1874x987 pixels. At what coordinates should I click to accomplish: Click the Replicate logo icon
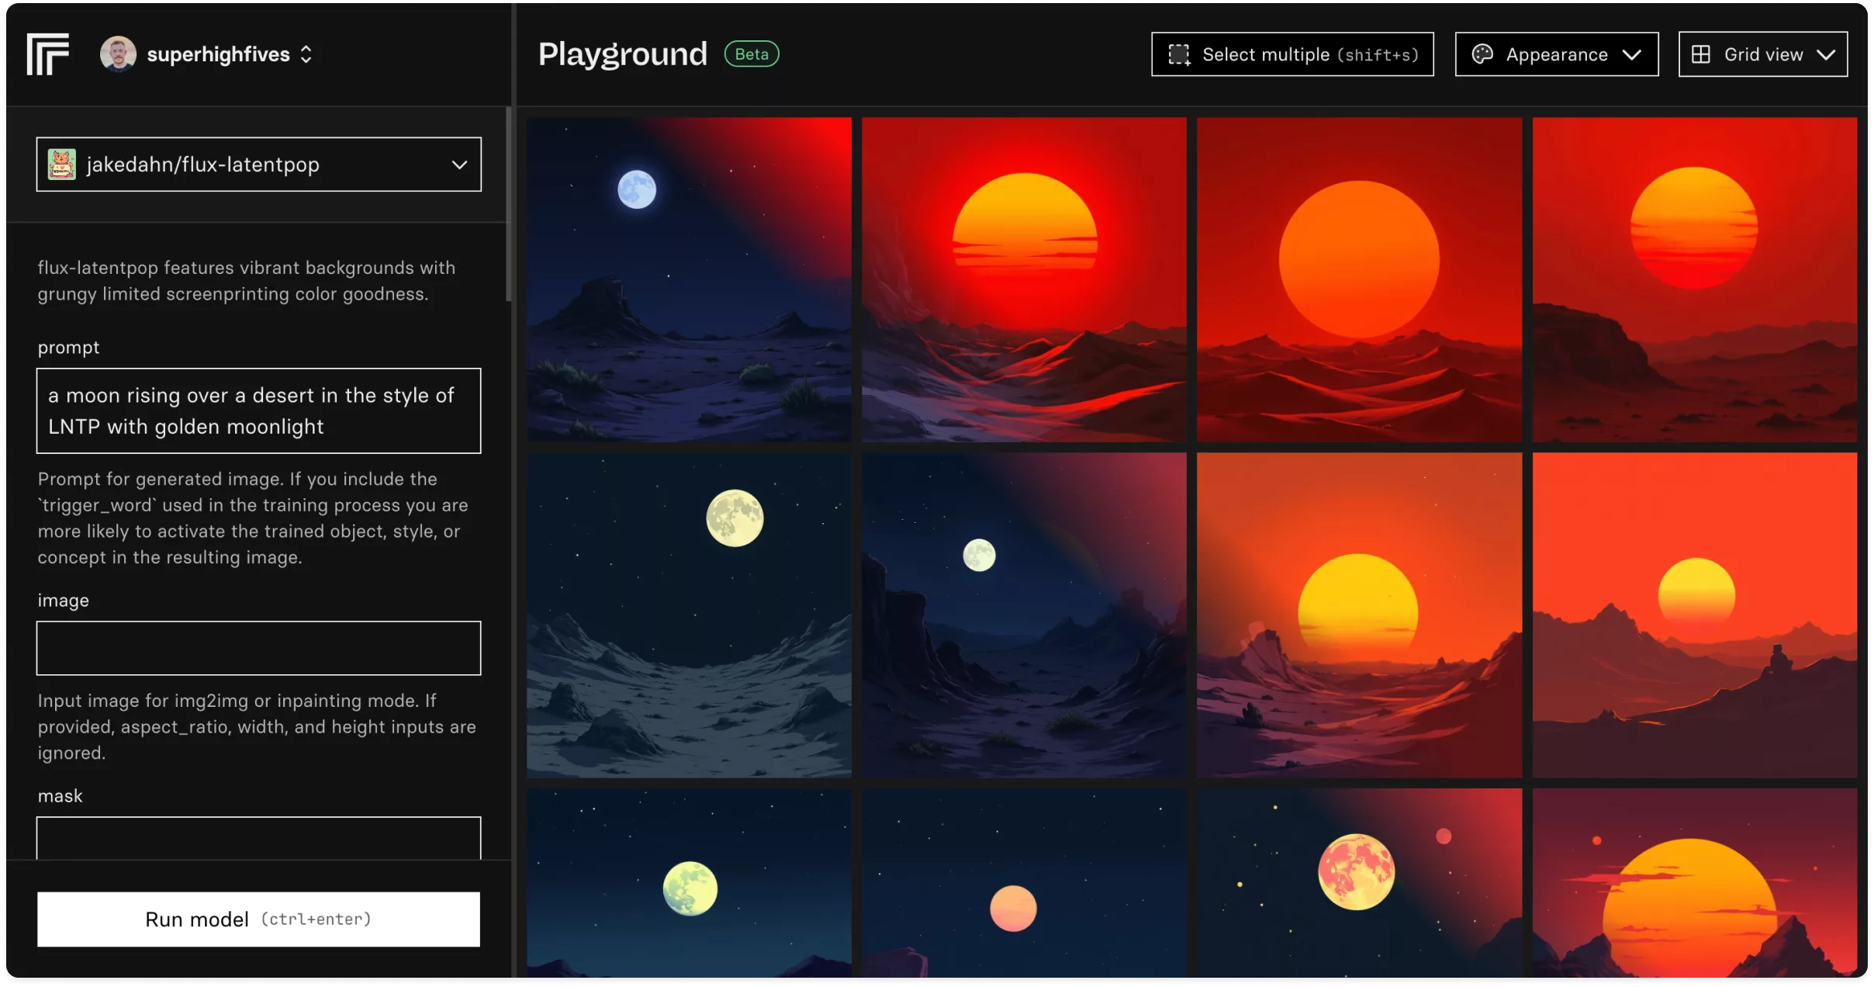click(47, 54)
